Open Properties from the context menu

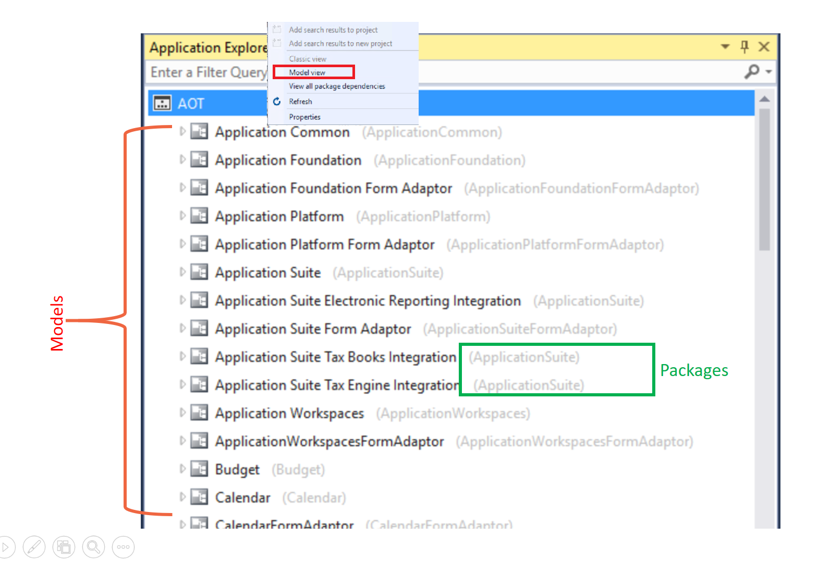point(304,117)
